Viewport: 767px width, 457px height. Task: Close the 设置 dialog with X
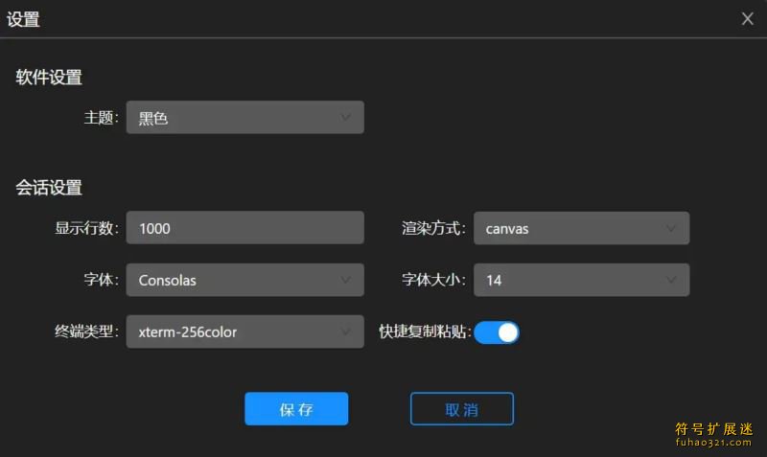[x=747, y=18]
